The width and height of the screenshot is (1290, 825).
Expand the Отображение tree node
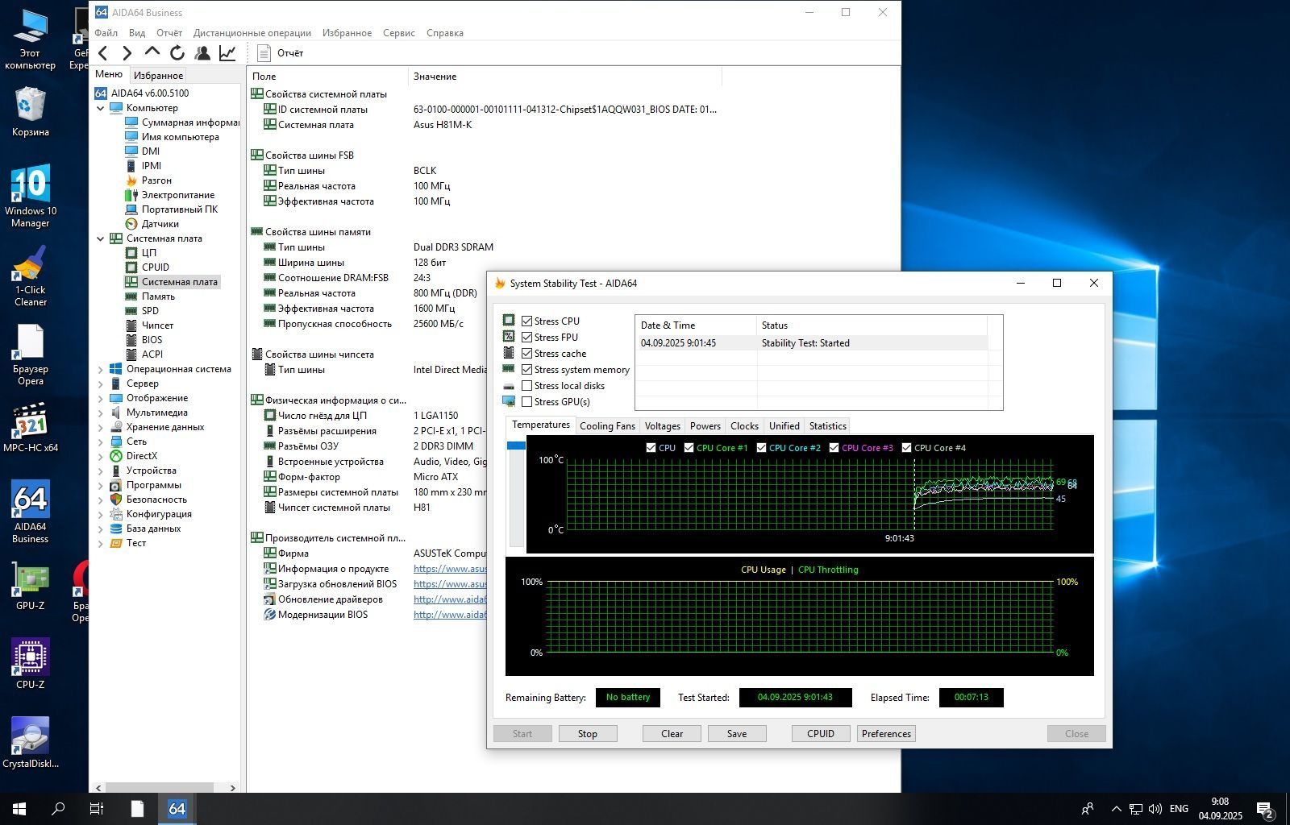click(x=101, y=398)
